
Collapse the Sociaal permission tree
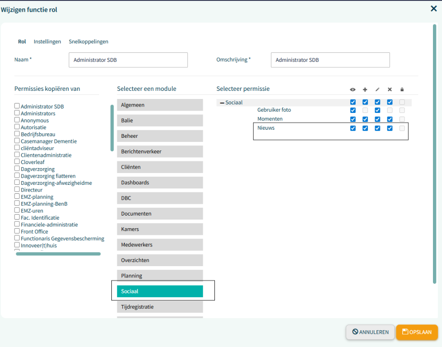222,103
